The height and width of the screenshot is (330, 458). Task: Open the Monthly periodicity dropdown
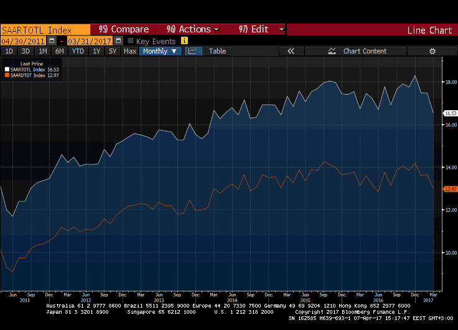pyautogui.click(x=160, y=51)
